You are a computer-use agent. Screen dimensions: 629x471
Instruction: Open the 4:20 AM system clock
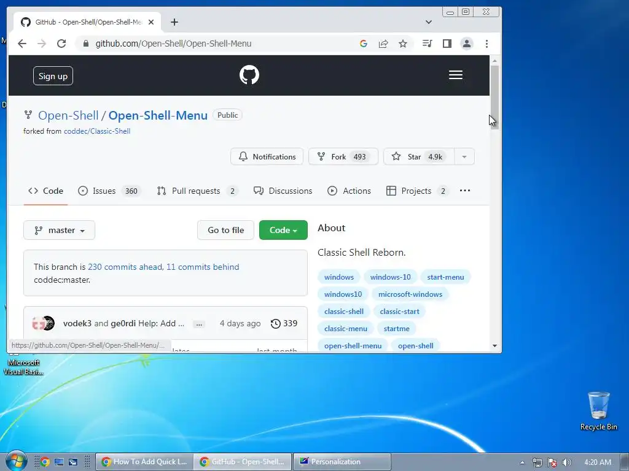[x=598, y=462]
